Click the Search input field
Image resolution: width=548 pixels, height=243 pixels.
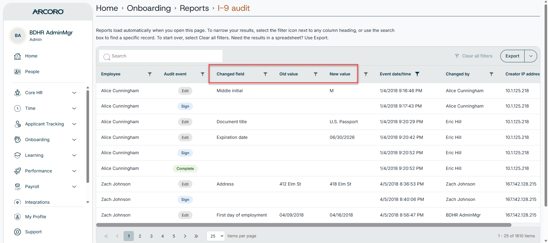point(161,56)
